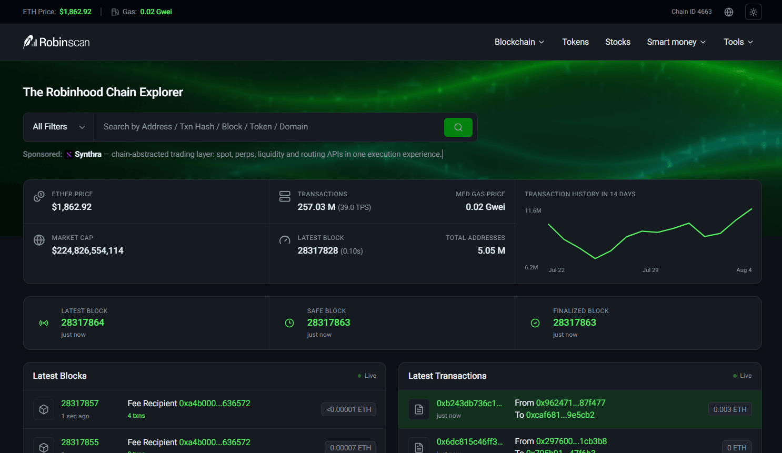Focus the Search by Address input field
This screenshot has width=782, height=453.
click(x=269, y=127)
